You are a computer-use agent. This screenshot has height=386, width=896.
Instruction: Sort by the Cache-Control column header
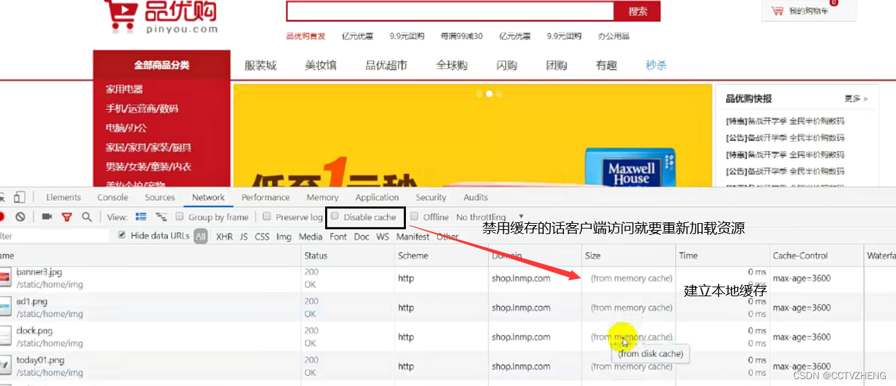817,255
